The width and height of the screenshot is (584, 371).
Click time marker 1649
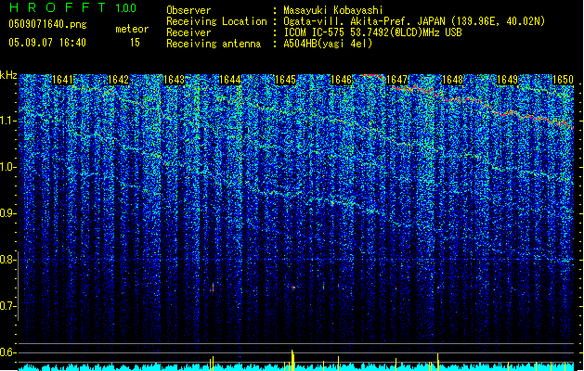tap(508, 80)
